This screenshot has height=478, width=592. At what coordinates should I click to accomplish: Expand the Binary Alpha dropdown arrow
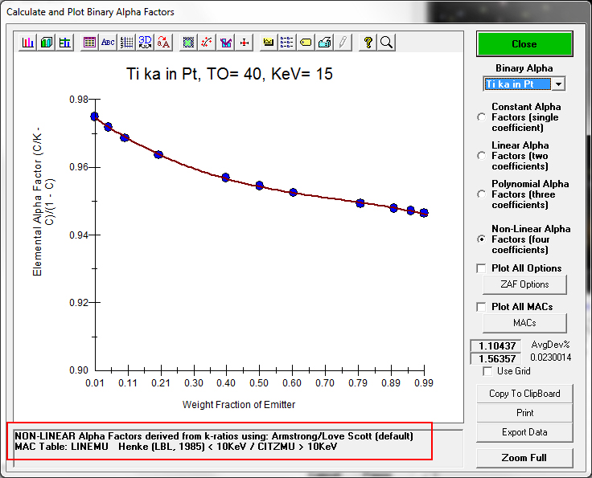tap(559, 84)
